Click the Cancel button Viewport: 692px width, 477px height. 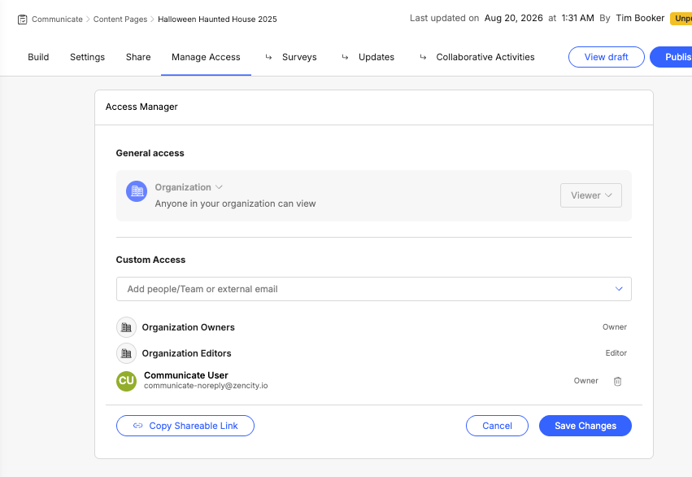pos(497,426)
